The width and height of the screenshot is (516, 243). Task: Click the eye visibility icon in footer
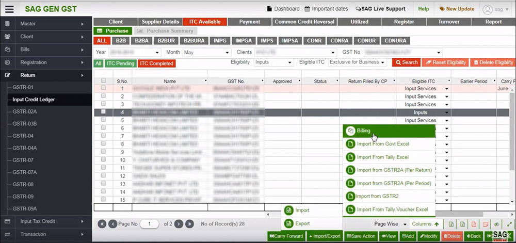497,224
